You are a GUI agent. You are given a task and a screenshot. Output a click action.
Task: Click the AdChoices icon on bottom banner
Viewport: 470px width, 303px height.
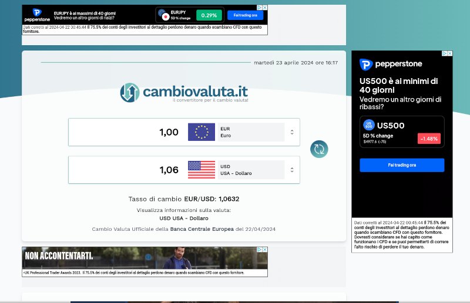(260, 250)
